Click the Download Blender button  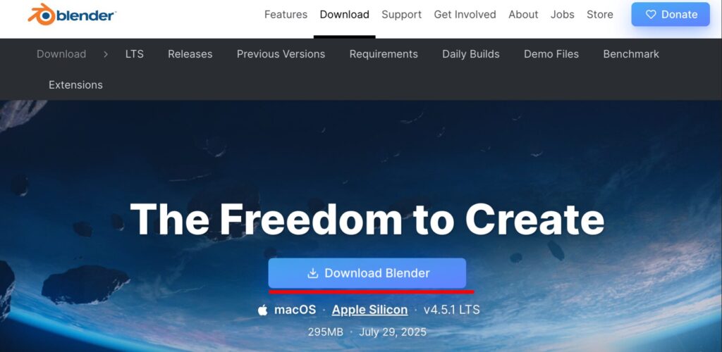pos(367,273)
